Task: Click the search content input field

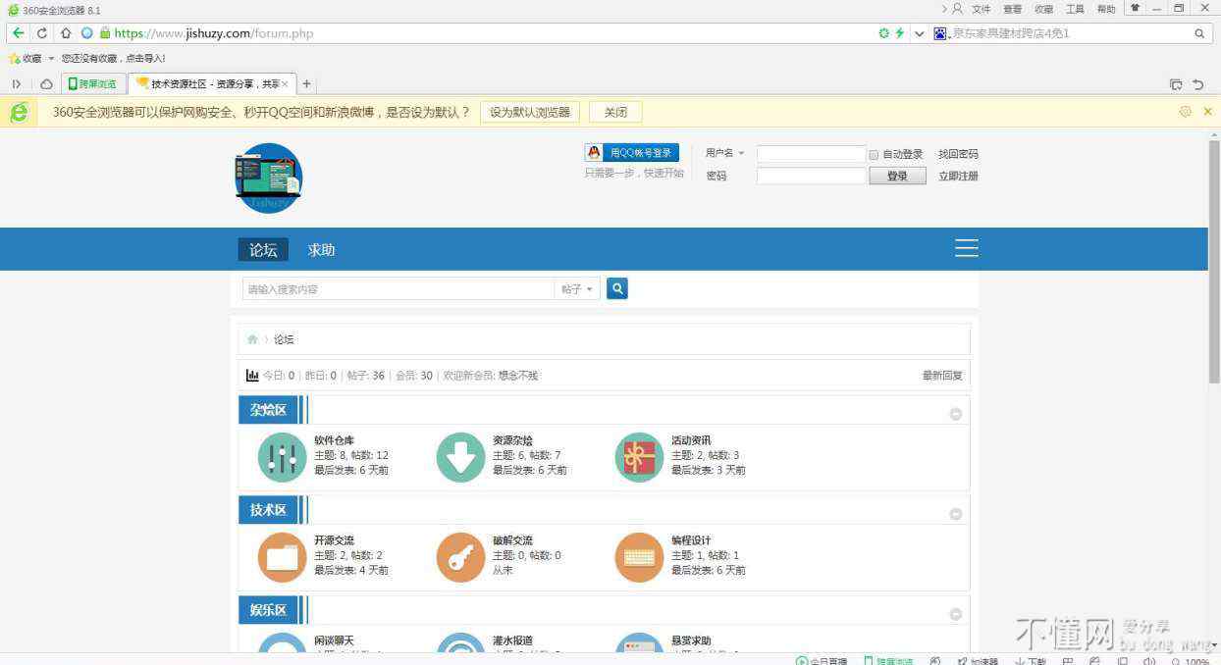Action: tap(398, 289)
